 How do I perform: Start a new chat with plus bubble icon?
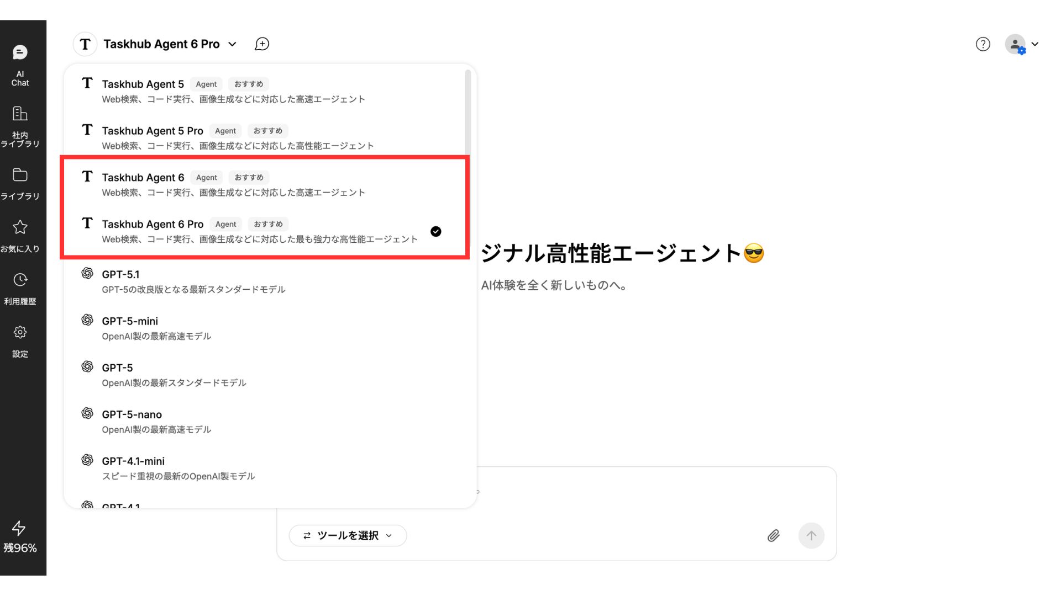click(x=262, y=44)
